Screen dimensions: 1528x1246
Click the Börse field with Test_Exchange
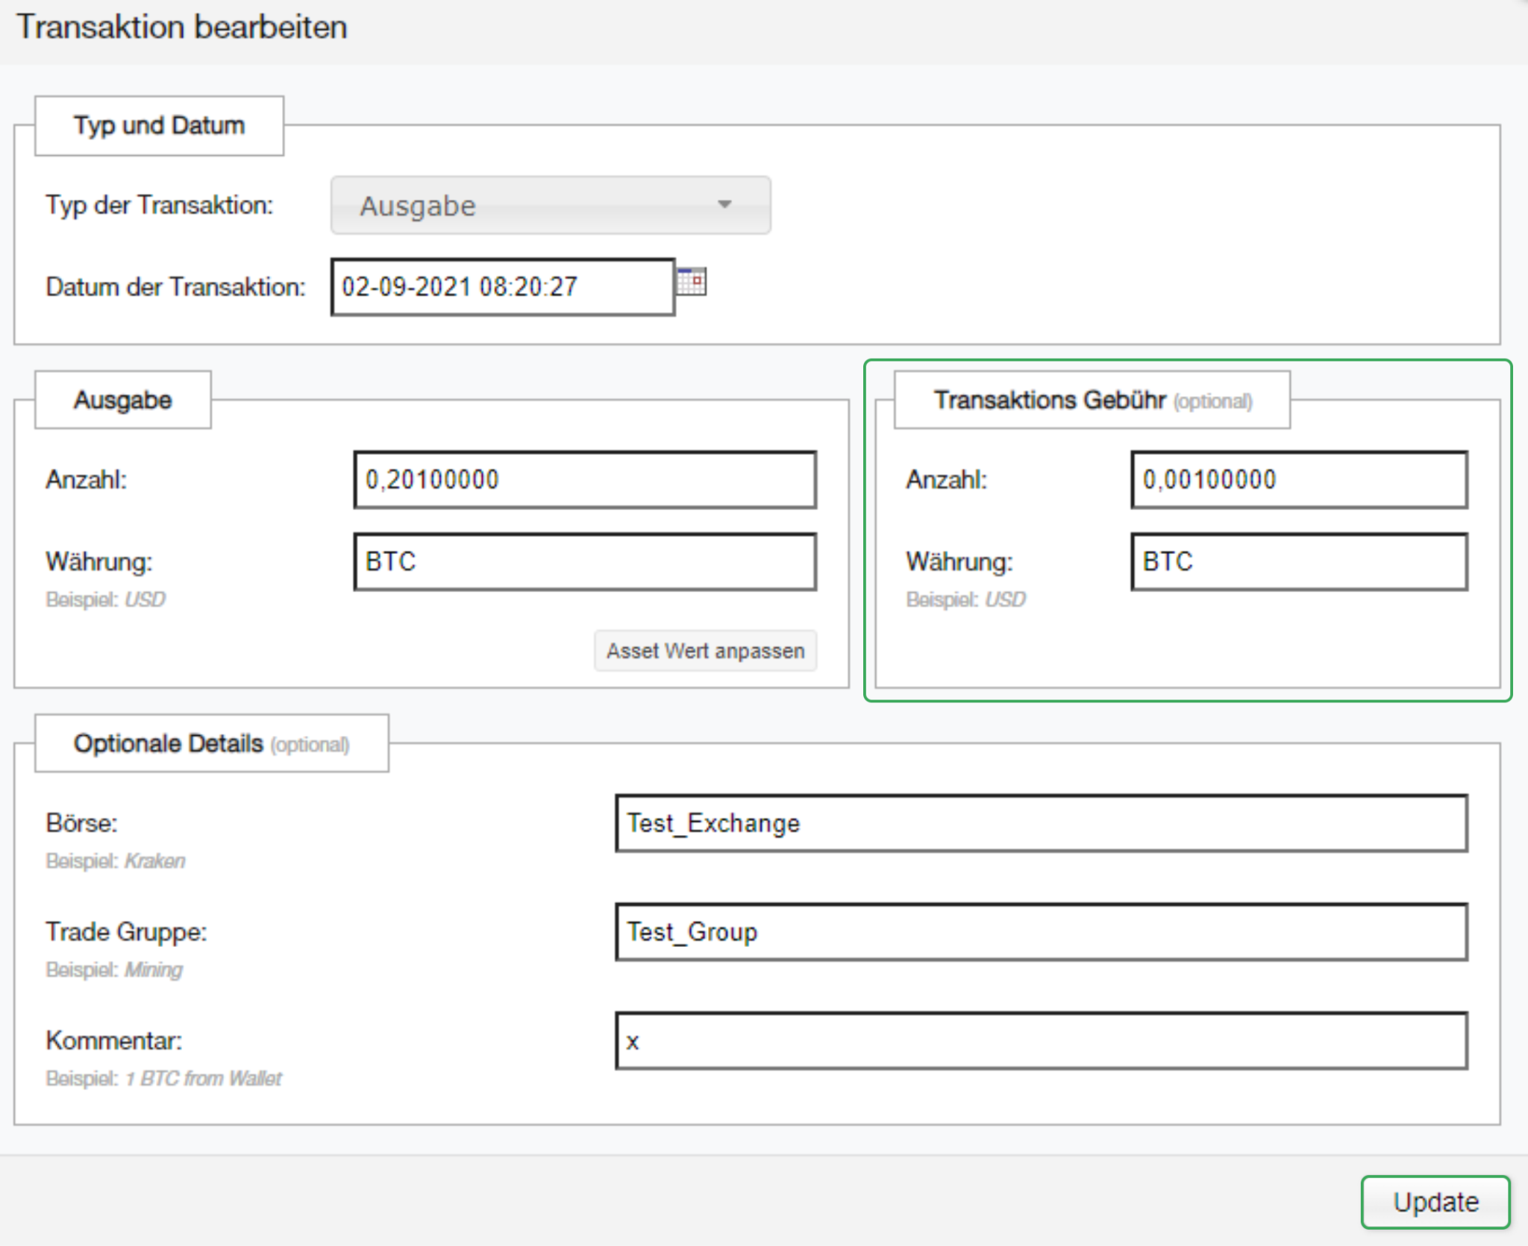(1041, 823)
